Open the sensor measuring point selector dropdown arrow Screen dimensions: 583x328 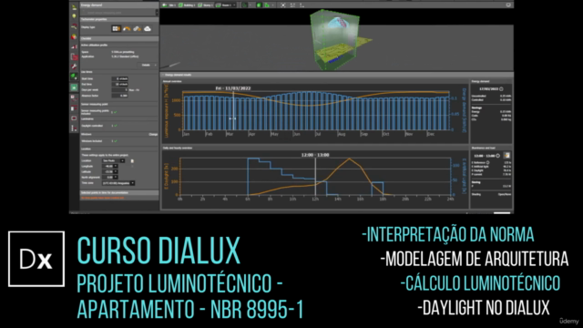(157, 12)
